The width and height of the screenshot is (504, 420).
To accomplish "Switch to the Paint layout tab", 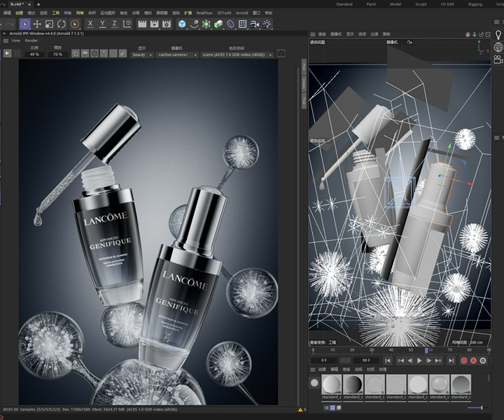I will 371,4.
